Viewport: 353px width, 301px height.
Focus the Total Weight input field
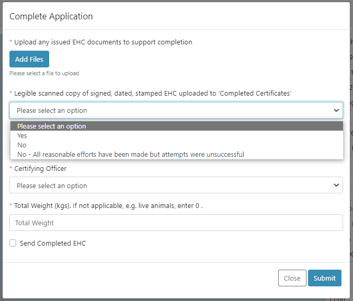coord(176,223)
